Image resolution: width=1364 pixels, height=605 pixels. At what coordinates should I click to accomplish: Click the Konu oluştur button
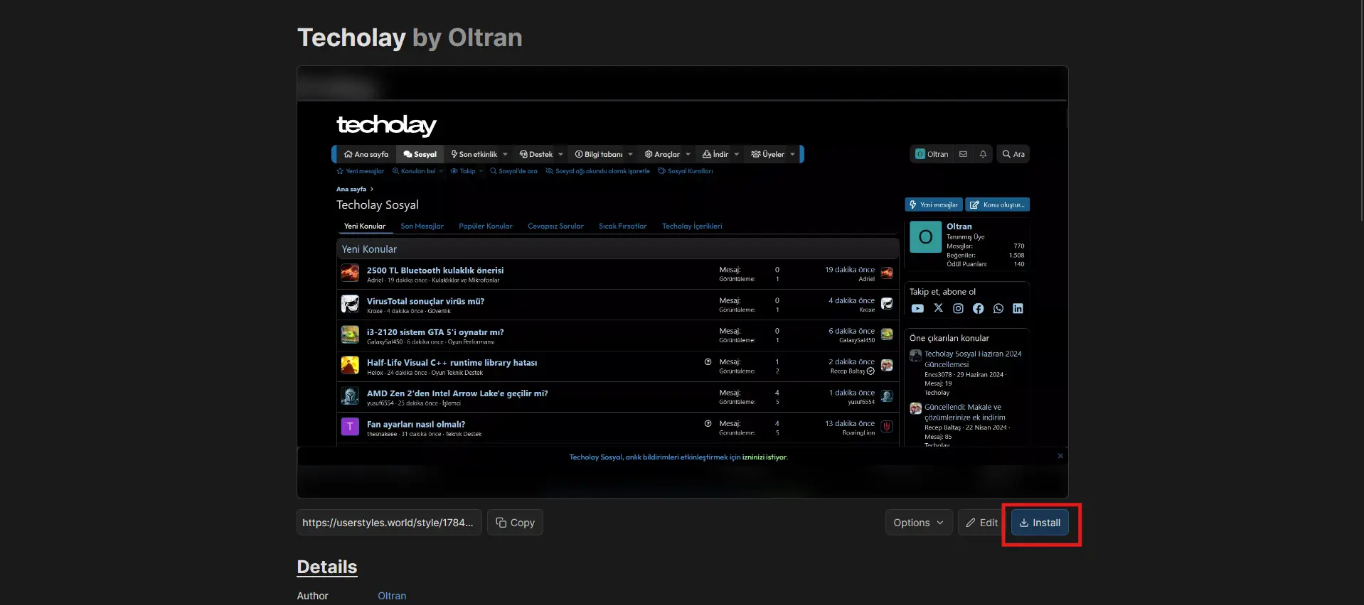(x=998, y=205)
